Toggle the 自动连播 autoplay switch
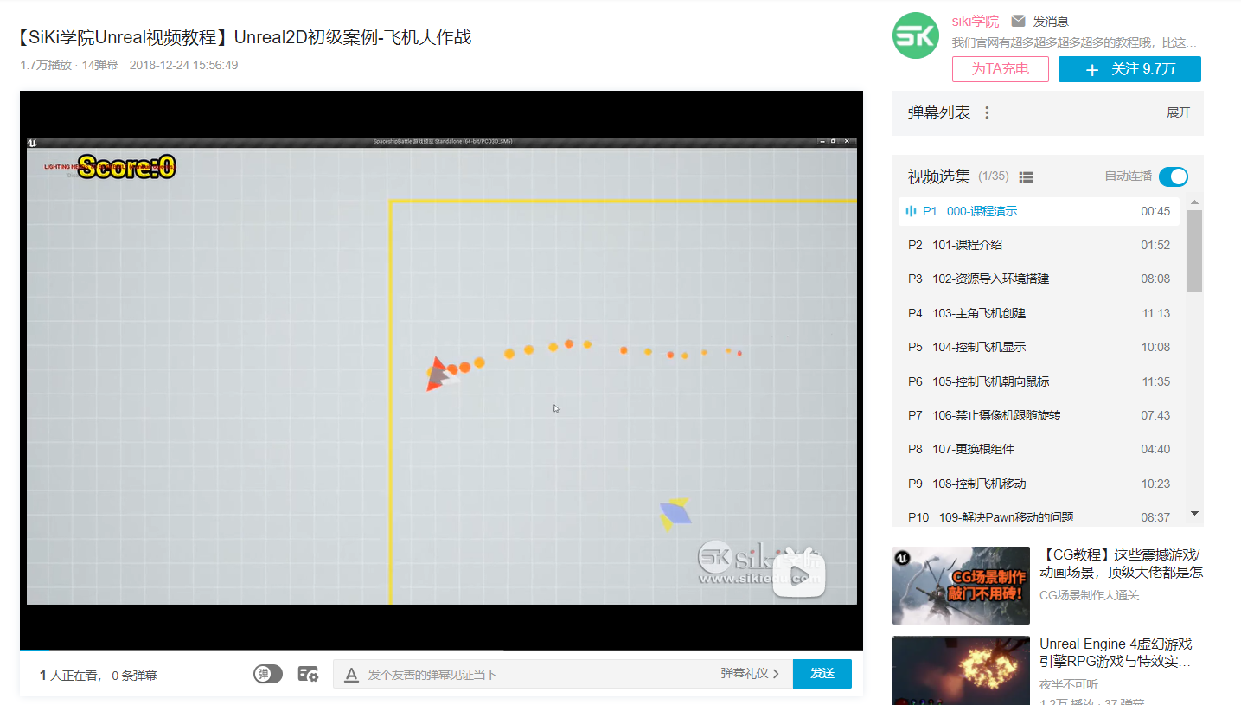 tap(1174, 176)
